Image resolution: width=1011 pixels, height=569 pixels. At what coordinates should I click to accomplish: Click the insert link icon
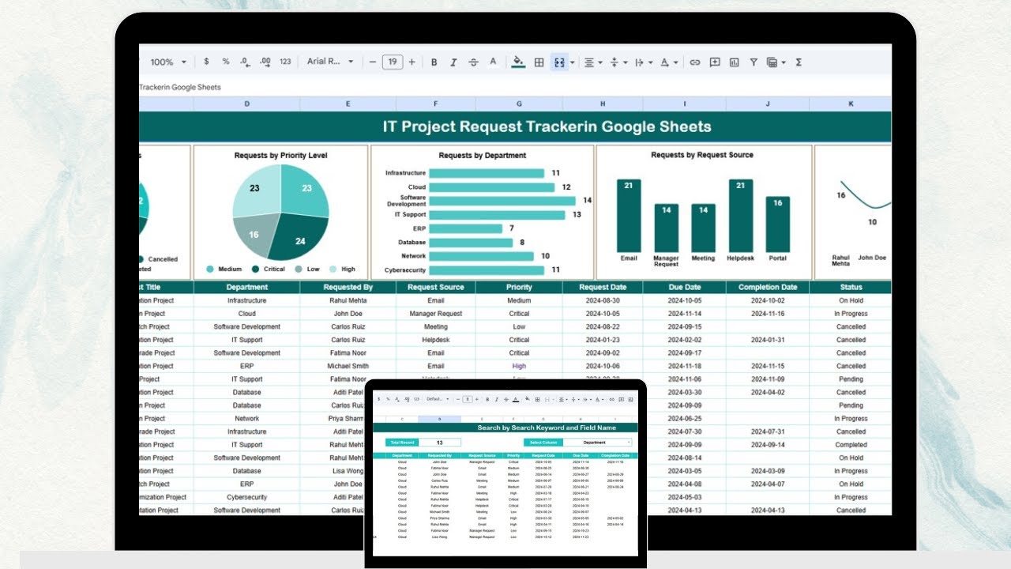click(x=694, y=62)
